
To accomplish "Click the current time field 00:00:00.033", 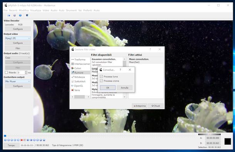I will [x=27, y=145].
